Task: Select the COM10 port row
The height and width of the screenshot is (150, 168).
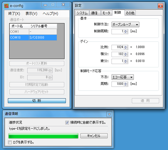Action: [33, 37]
